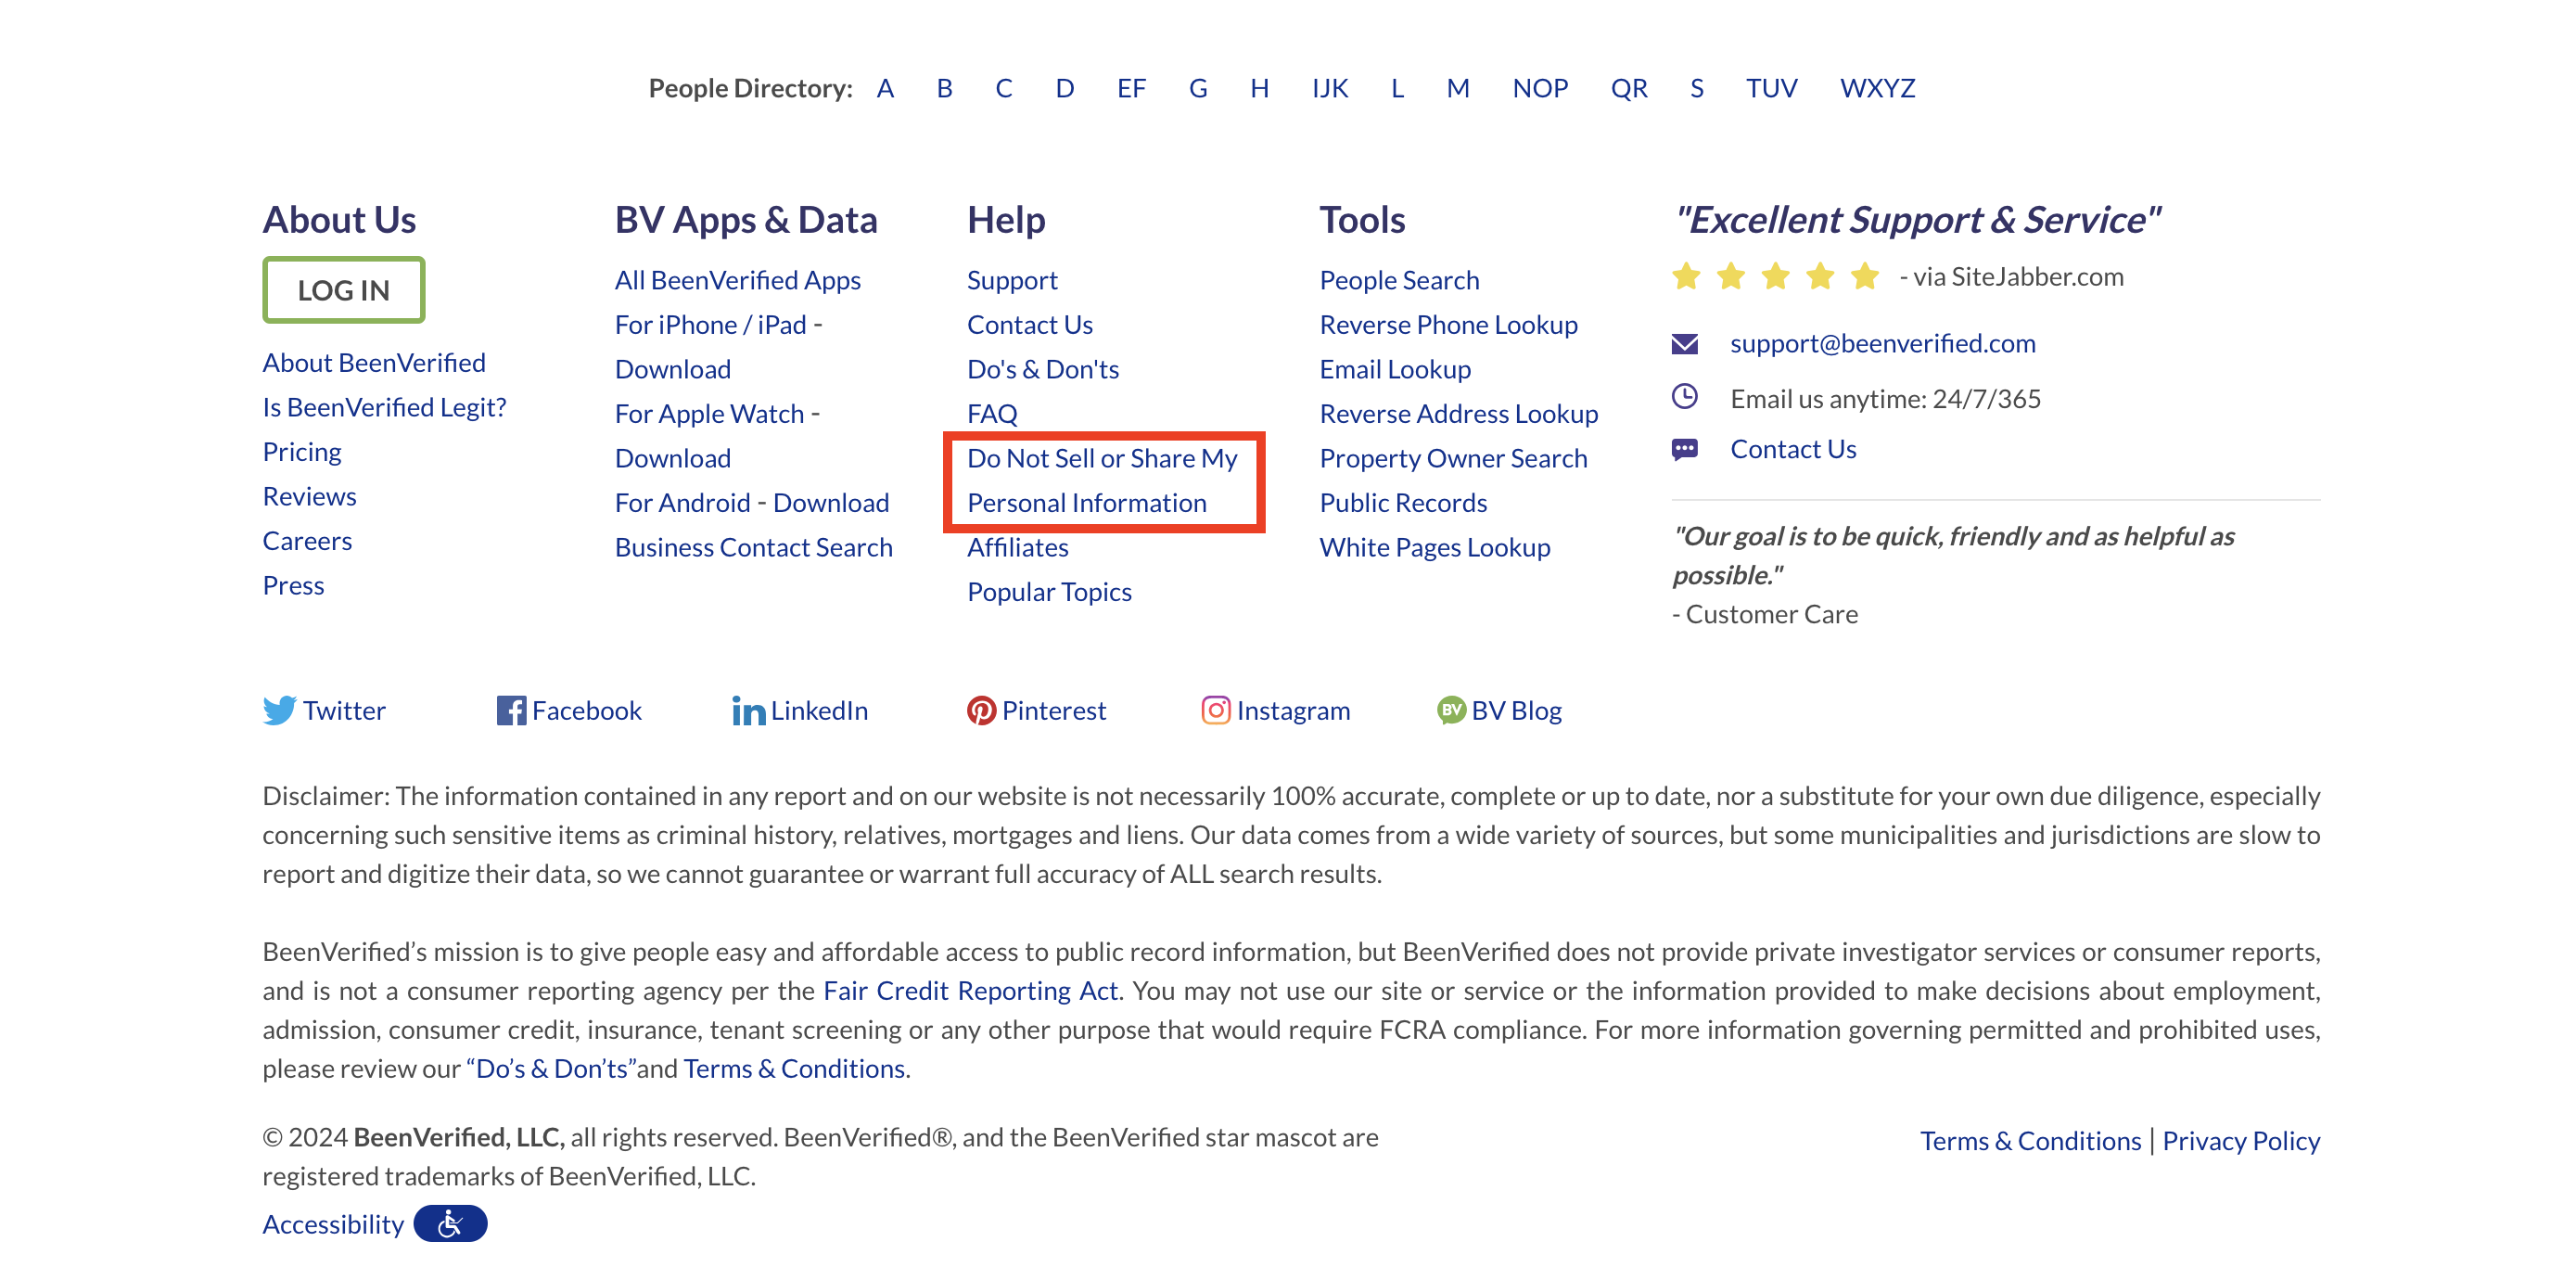Open Contact Us beside chat icon
The image size is (2576, 1280).
click(1794, 449)
